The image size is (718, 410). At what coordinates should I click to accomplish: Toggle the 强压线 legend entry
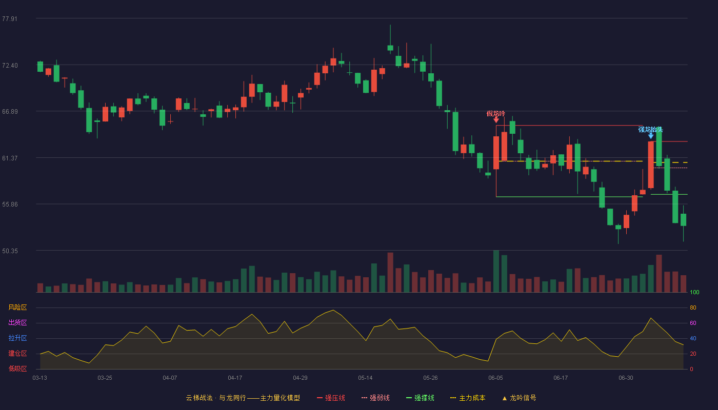[331, 398]
